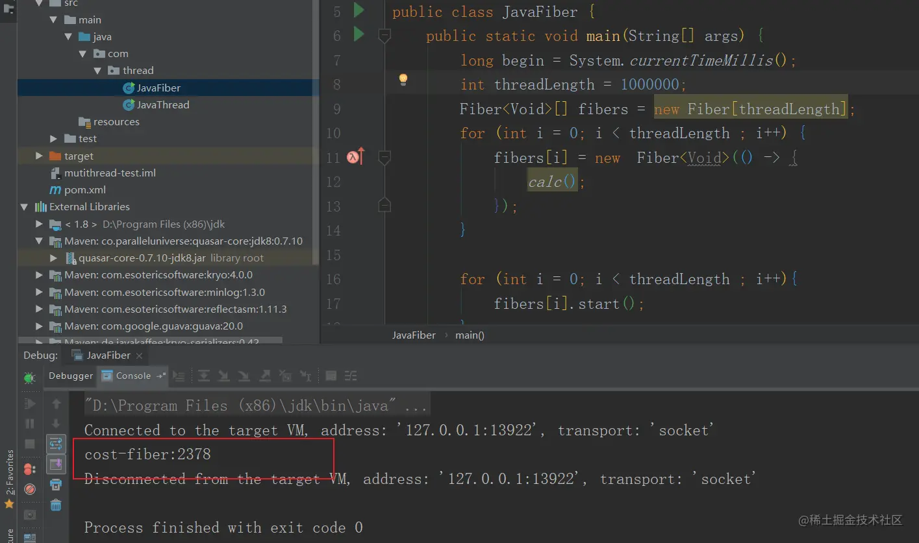Screen dimensions: 919x543
Task: Click the folded java command path line
Action: point(256,406)
